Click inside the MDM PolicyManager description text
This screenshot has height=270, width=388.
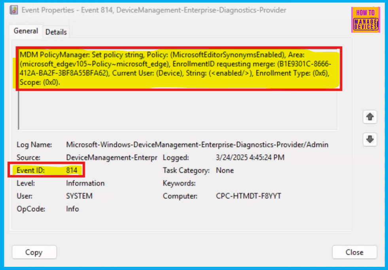[175, 68]
